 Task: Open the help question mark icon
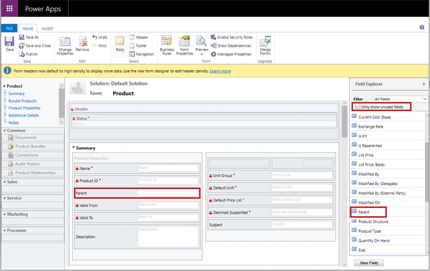coord(422,27)
